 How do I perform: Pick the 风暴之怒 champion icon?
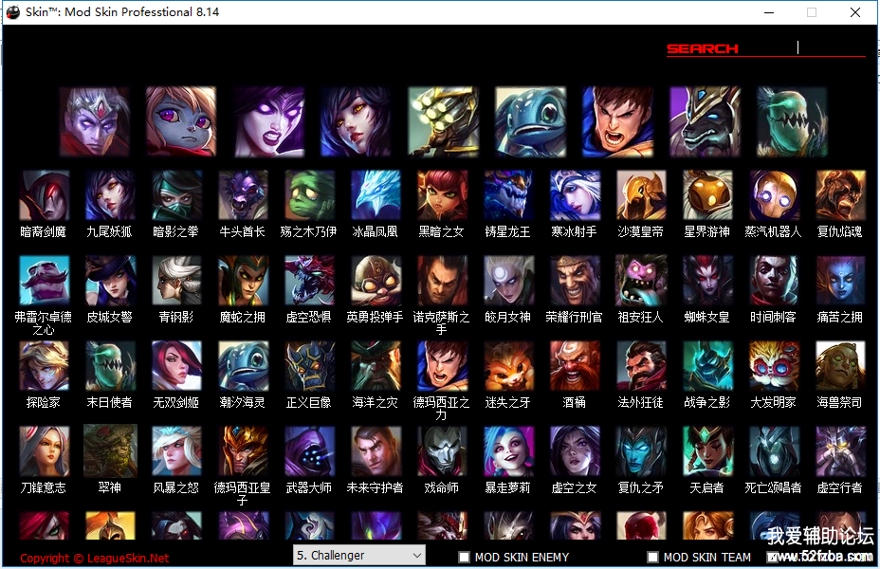point(176,451)
